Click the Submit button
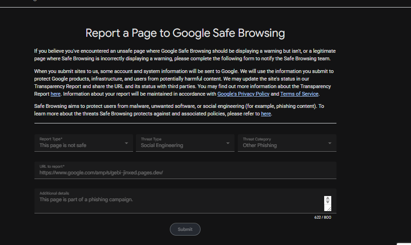 (185, 229)
